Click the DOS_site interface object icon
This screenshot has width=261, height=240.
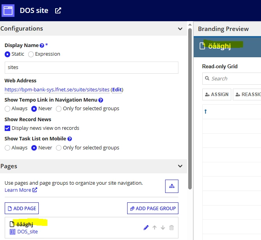click(x=13, y=232)
